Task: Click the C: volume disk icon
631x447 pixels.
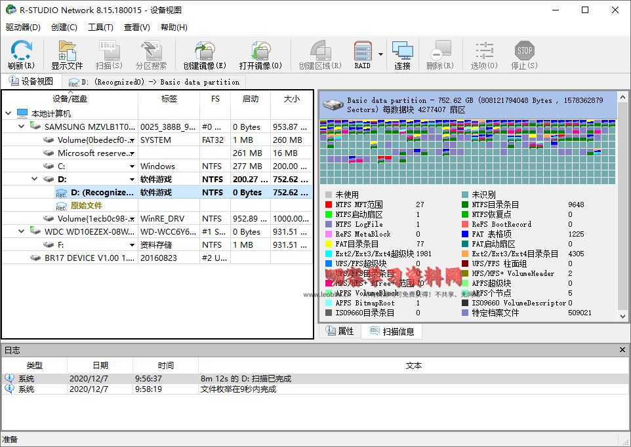Action: click(49, 166)
